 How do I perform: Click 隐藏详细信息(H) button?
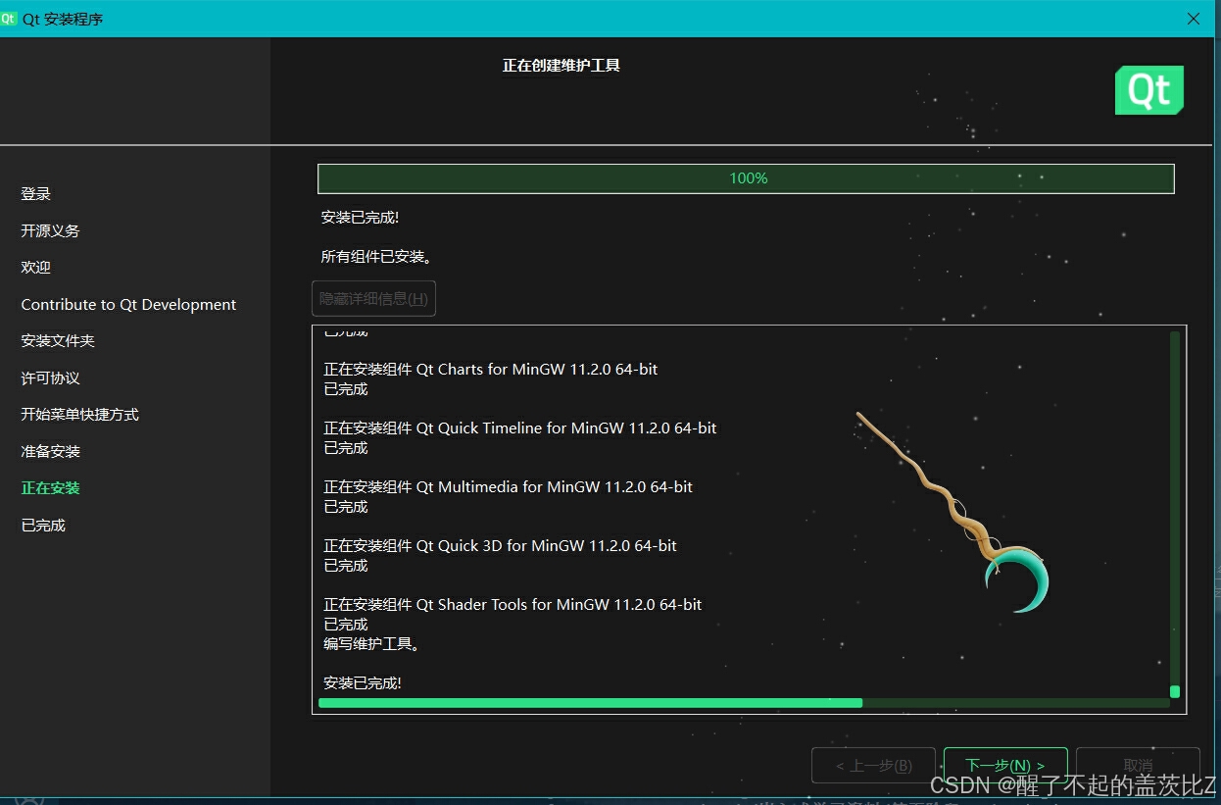point(373,299)
